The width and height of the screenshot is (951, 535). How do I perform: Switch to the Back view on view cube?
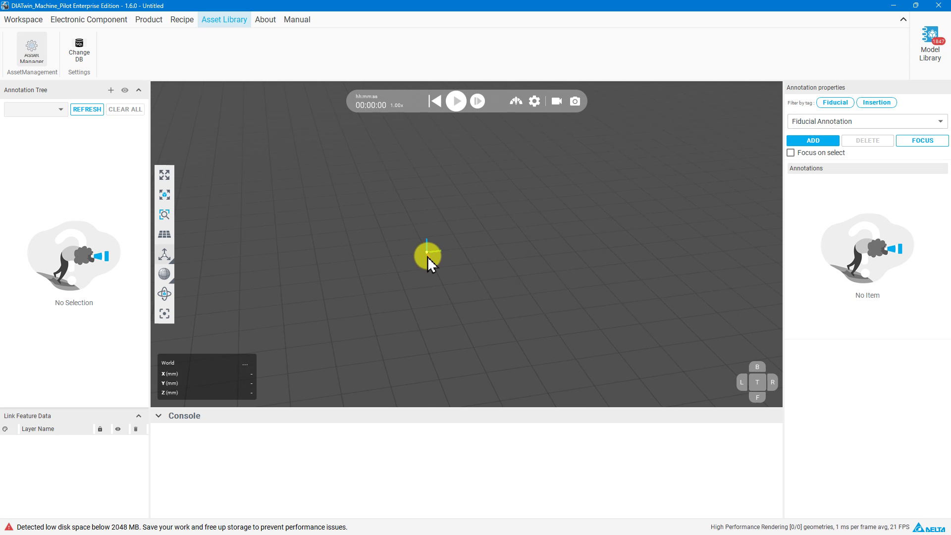(x=757, y=367)
